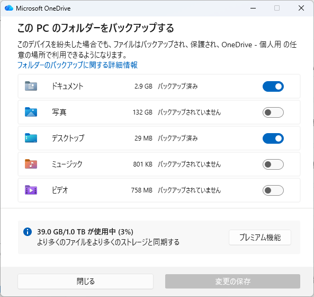Click the 758 MB size value
This screenshot has height=297, width=314.
click(142, 190)
